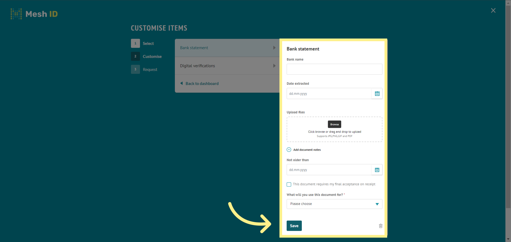Select Bank statement in item list
The width and height of the screenshot is (511, 242).
click(227, 48)
